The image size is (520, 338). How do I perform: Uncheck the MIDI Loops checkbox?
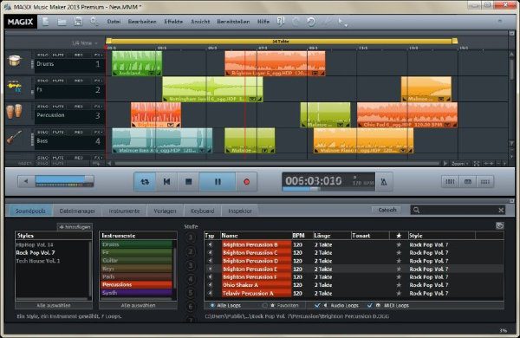[x=370, y=305]
